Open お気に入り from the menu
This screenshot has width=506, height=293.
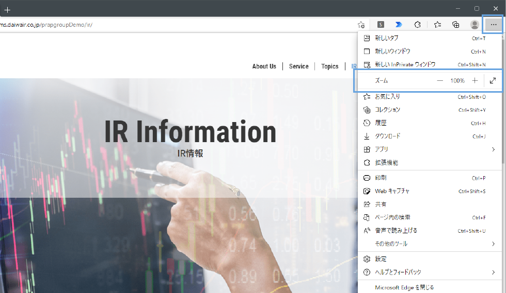pos(430,97)
